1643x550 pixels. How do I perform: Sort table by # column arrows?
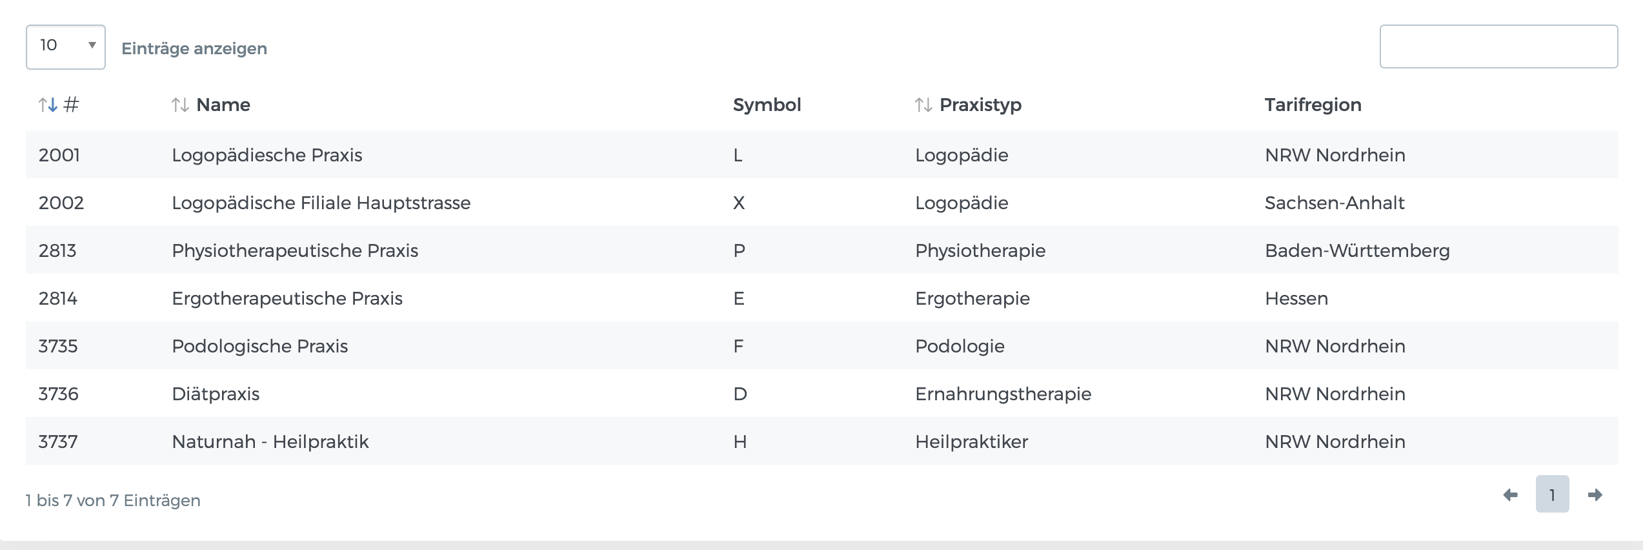pyautogui.click(x=48, y=105)
